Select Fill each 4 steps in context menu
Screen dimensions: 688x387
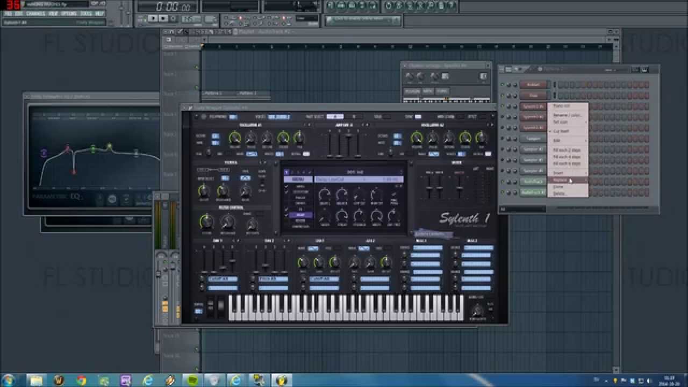click(x=567, y=156)
